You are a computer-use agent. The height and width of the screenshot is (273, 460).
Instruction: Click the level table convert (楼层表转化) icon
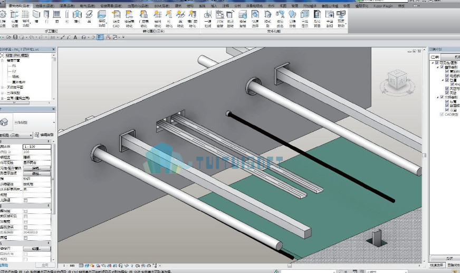coord(129,18)
